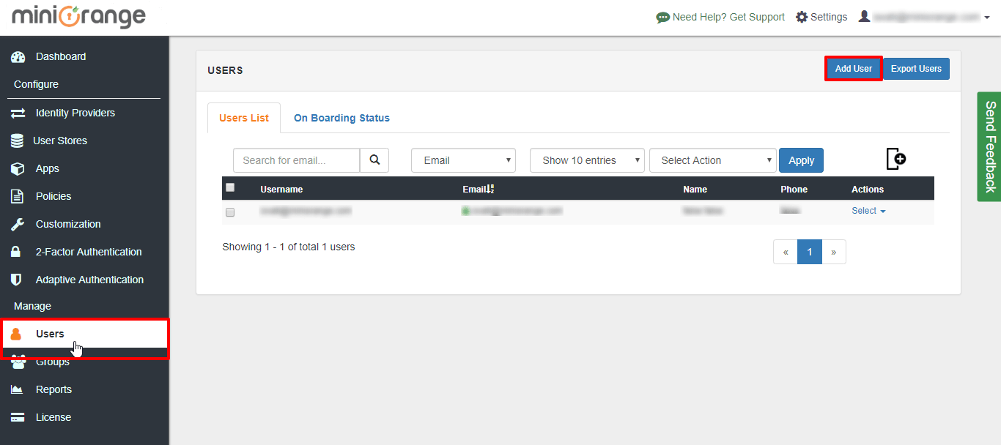Expand the Select actions menu in the user row
Viewport: 1001px width, 445px height.
(868, 211)
